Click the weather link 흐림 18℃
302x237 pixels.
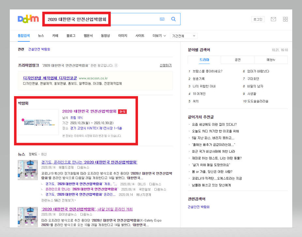(76, 118)
